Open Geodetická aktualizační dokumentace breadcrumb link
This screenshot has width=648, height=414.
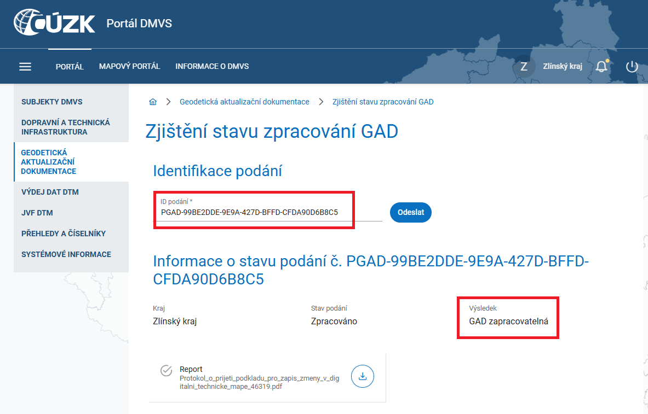click(244, 101)
